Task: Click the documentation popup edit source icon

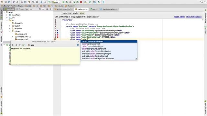Action: tap(24, 45)
